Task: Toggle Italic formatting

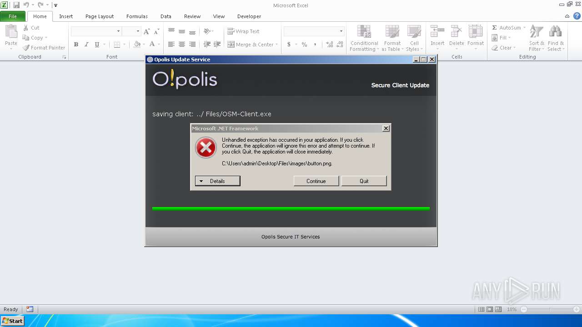Action: (86, 45)
